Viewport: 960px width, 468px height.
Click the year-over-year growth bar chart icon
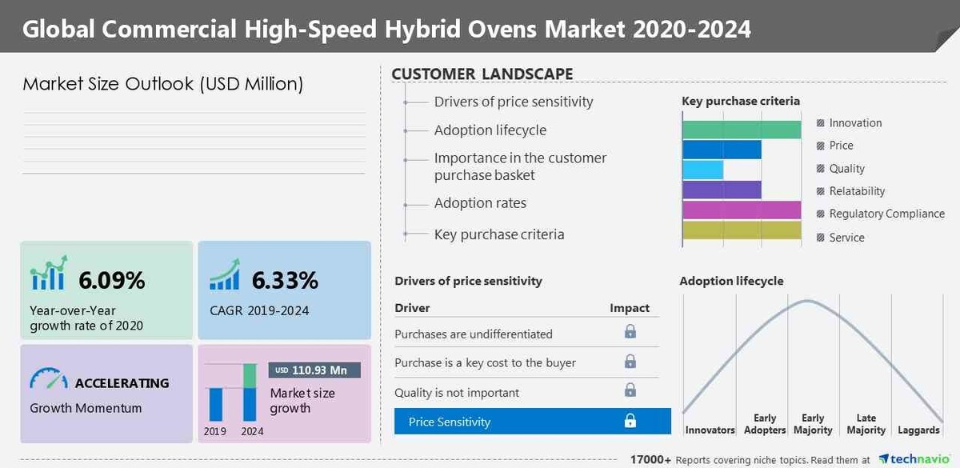pos(49,274)
